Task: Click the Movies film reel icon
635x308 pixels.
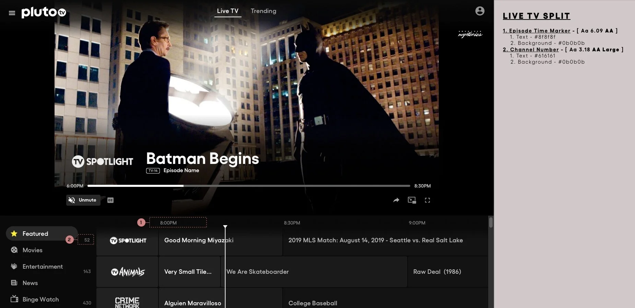Action: pos(14,250)
